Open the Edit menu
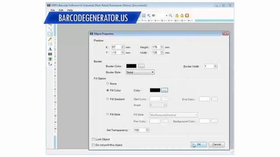 tap(61, 10)
